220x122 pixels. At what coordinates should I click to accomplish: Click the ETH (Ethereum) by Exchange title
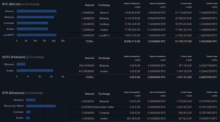pyautogui.click(x=23, y=93)
